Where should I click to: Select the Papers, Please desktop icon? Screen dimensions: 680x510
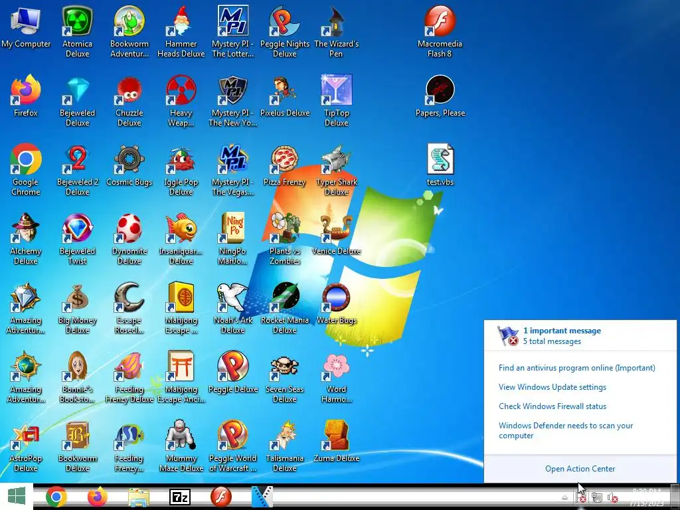pos(440,90)
